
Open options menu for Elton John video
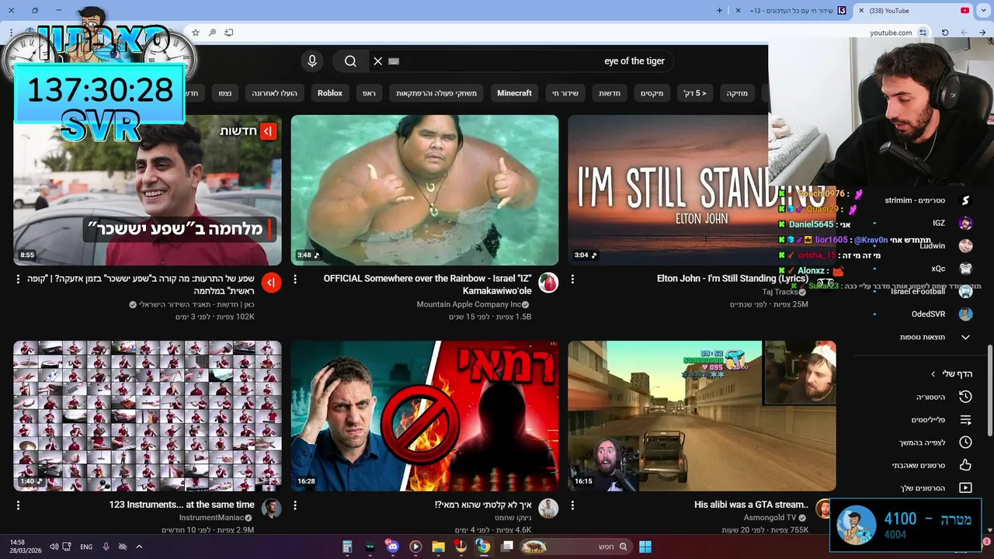572,279
